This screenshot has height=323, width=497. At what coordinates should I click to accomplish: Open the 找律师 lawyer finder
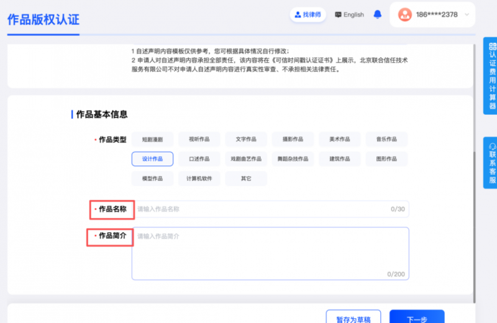308,15
